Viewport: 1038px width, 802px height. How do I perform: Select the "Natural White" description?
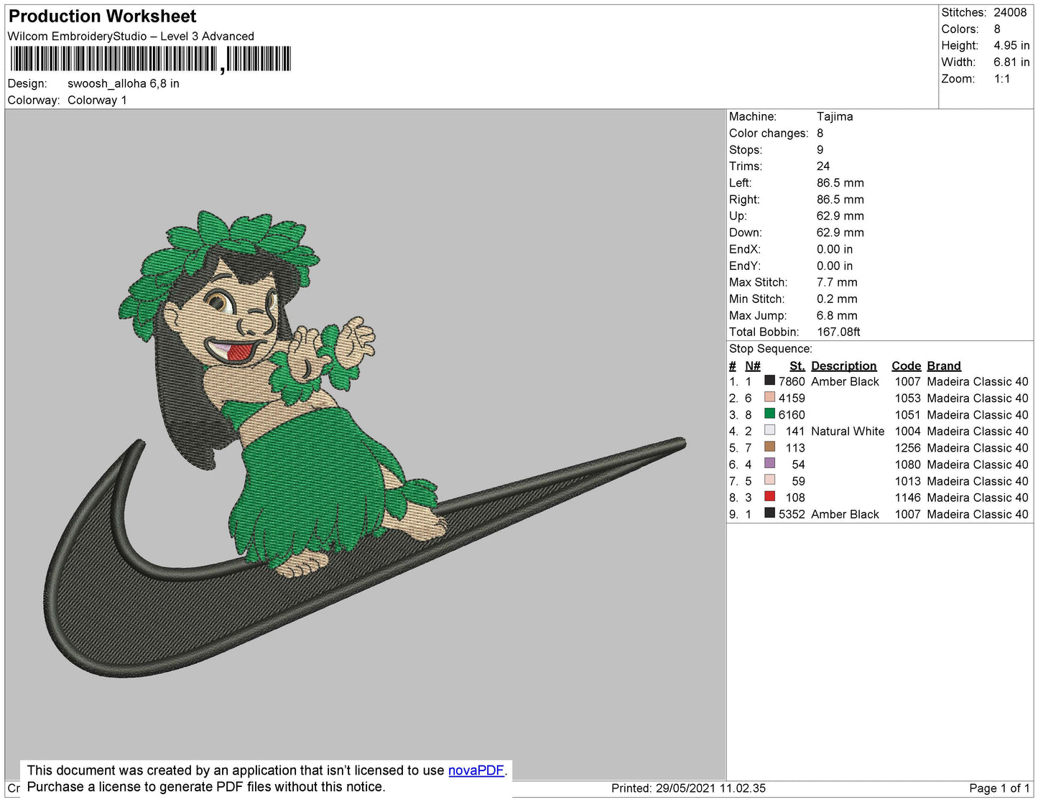pyautogui.click(x=848, y=431)
